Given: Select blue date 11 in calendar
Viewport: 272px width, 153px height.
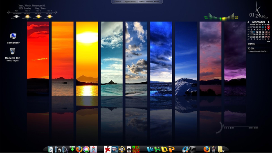Looking at the screenshot, I should 254,32.
